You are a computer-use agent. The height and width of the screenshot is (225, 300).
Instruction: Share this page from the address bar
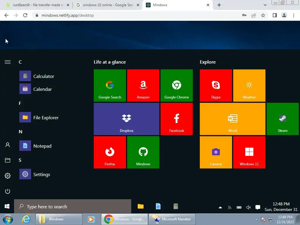(x=254, y=15)
